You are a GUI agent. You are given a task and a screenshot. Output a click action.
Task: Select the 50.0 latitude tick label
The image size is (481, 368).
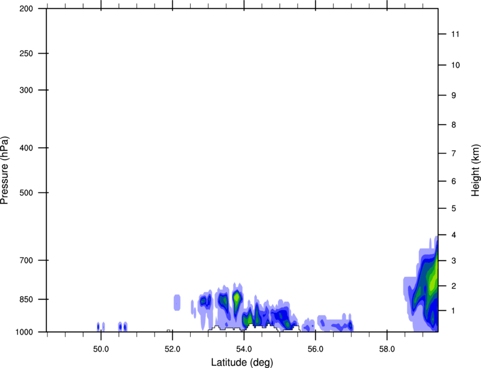tap(101, 349)
